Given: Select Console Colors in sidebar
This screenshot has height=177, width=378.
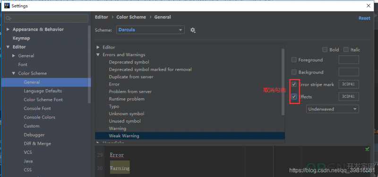Looking at the screenshot, I should [39, 117].
